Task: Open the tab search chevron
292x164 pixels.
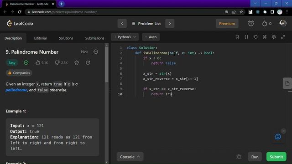Action: pyautogui.click(x=255, y=3)
